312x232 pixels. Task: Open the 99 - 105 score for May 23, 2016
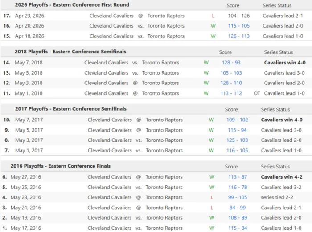pos(238,197)
